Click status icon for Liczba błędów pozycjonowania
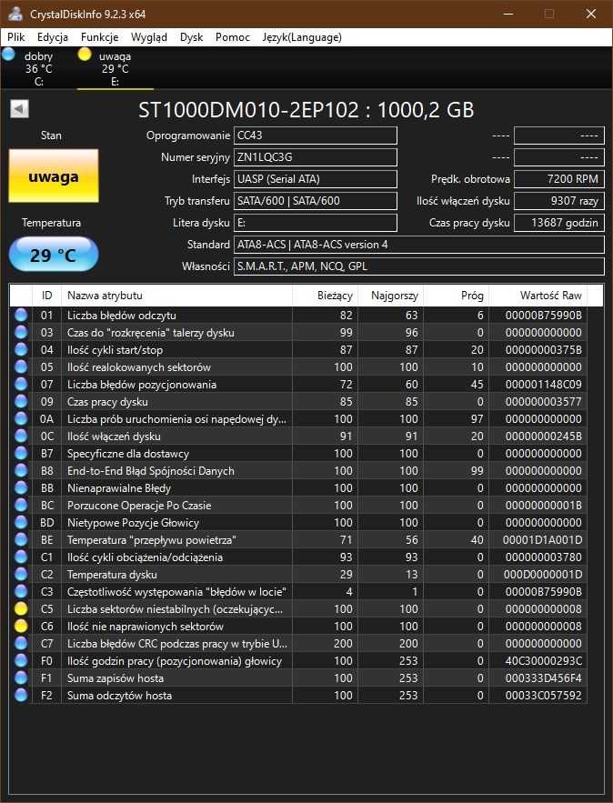Screen dimensions: 613x803 [21, 384]
